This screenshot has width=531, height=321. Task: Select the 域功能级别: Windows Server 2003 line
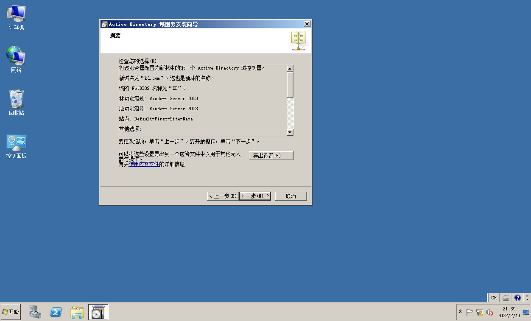159,109
